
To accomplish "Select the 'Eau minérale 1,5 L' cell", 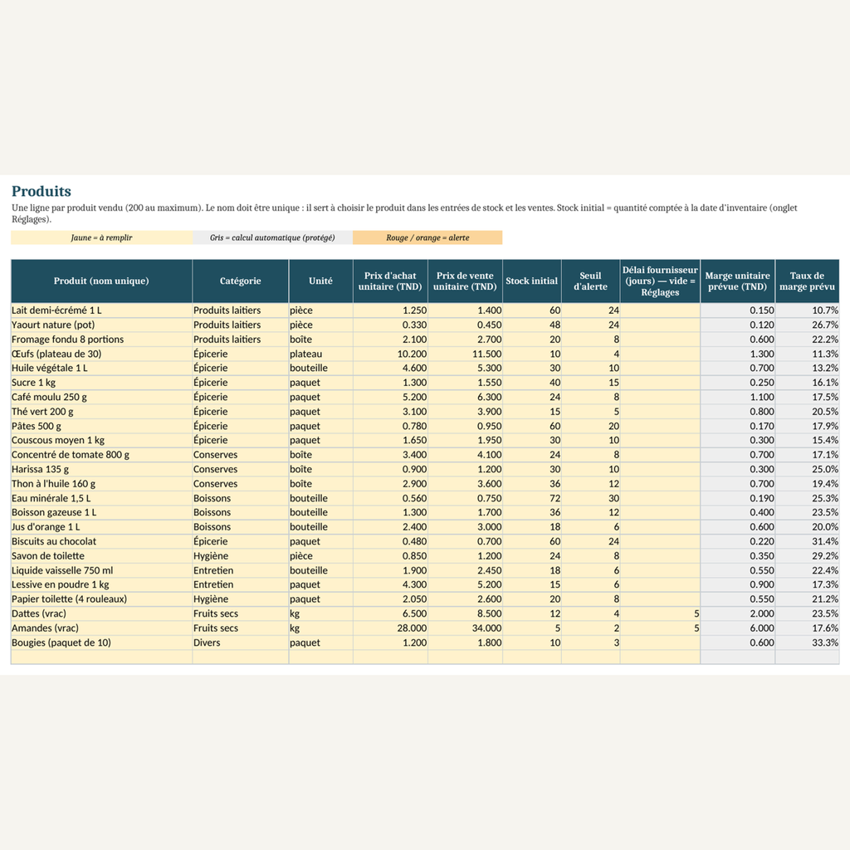I will 101,498.
